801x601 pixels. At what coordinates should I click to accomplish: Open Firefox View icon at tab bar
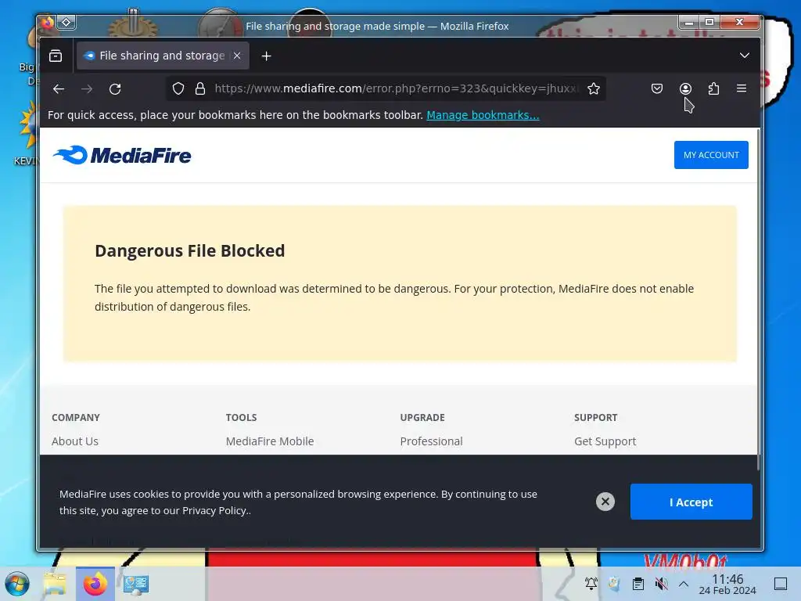pyautogui.click(x=56, y=56)
